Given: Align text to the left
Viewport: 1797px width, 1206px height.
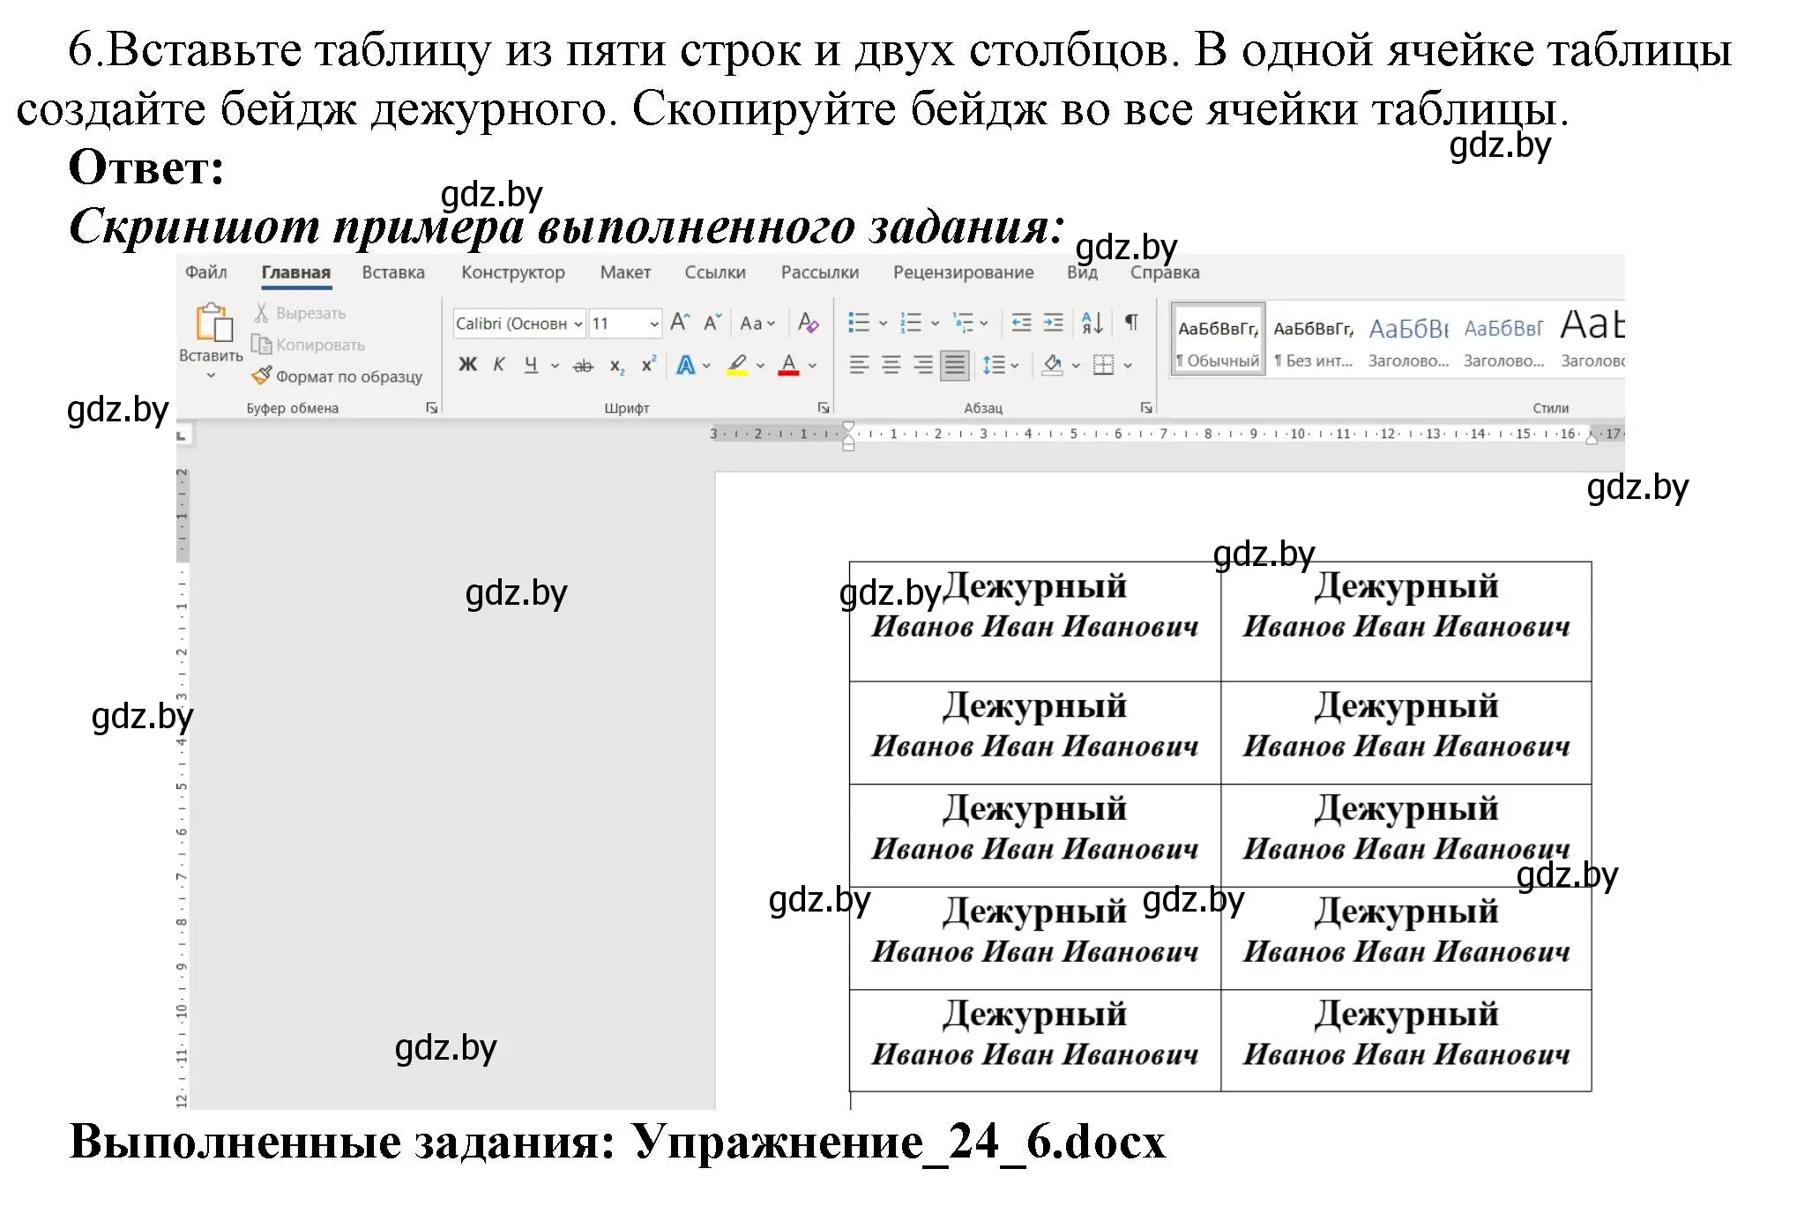Looking at the screenshot, I should tap(859, 365).
